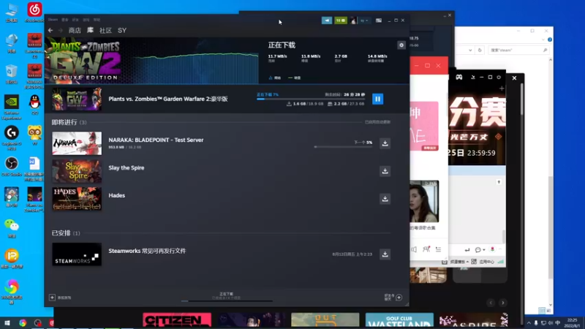Open the 社区 community tab
Image resolution: width=585 pixels, height=329 pixels.
click(105, 31)
